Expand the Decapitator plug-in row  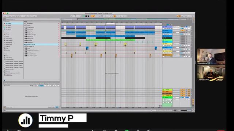click(24, 29)
